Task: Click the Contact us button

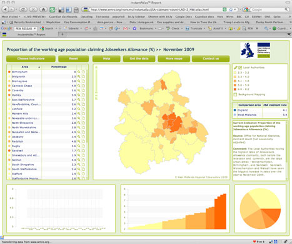Action: [x=211, y=59]
